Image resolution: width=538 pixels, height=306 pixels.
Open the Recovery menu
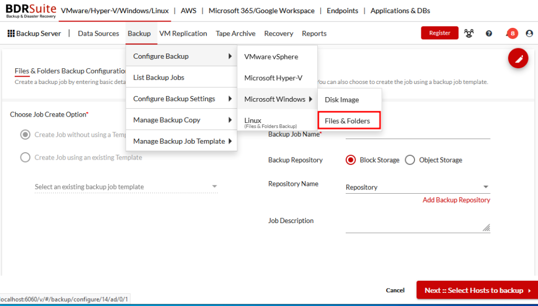[278, 34]
